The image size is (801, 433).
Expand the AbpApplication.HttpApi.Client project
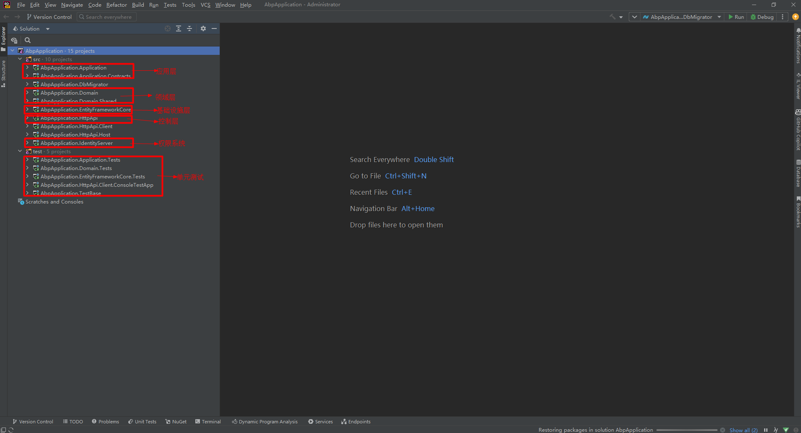[27, 126]
